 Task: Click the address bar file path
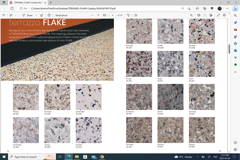coord(73,8)
